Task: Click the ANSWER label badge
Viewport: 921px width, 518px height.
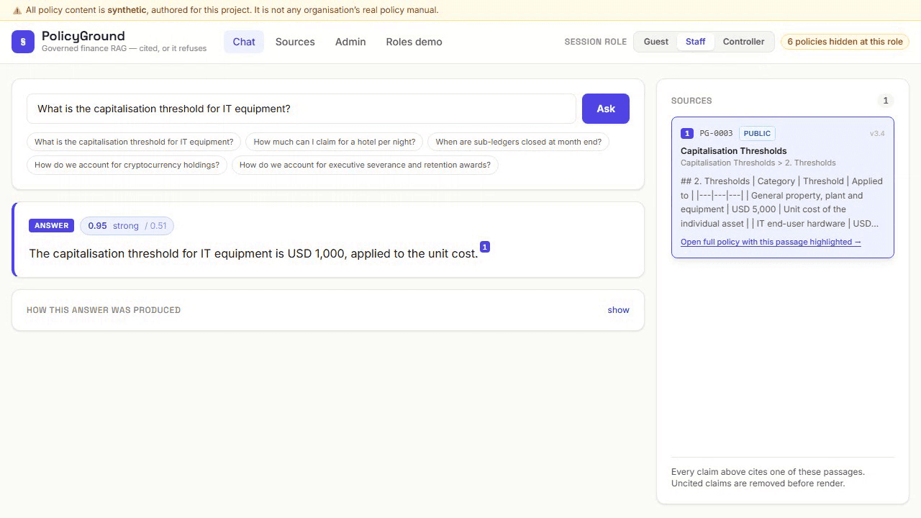Action: point(52,226)
